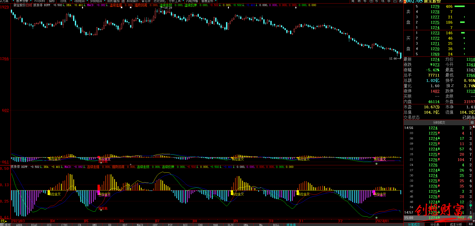Switch to the SHX indicator tab
This screenshot has width=475, height=226.
tap(200, 225)
